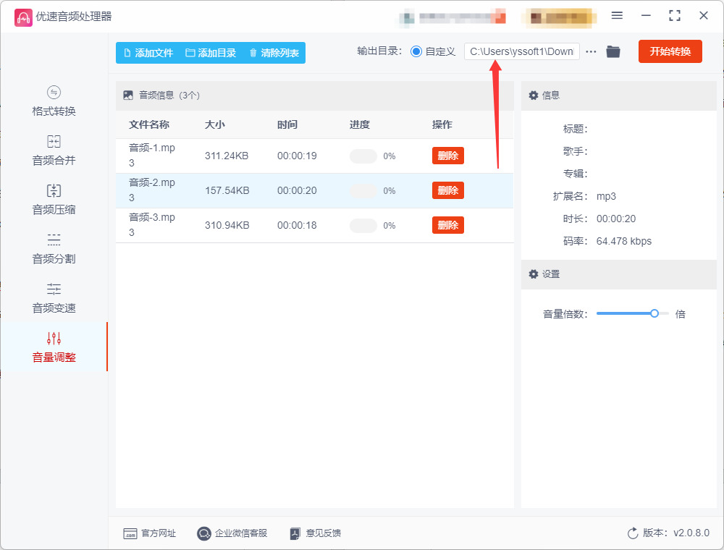Go to 音频分割 audio split

54,249
